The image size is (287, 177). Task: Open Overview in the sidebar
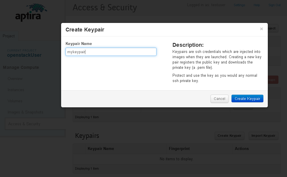tap(15, 79)
